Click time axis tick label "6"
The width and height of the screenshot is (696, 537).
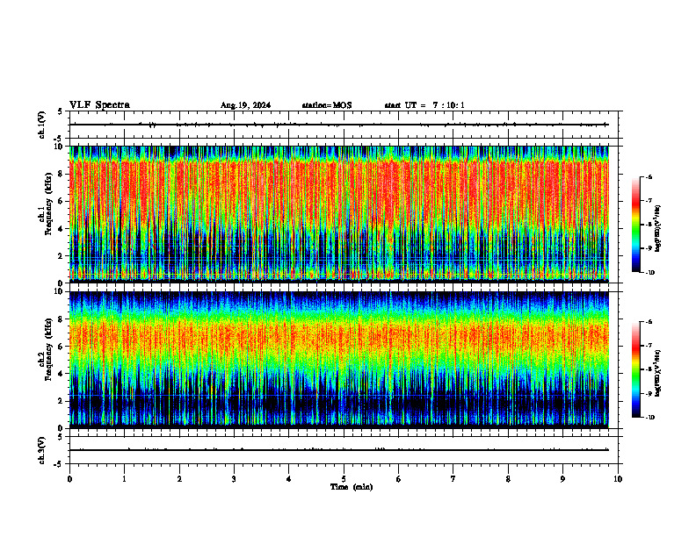click(399, 479)
